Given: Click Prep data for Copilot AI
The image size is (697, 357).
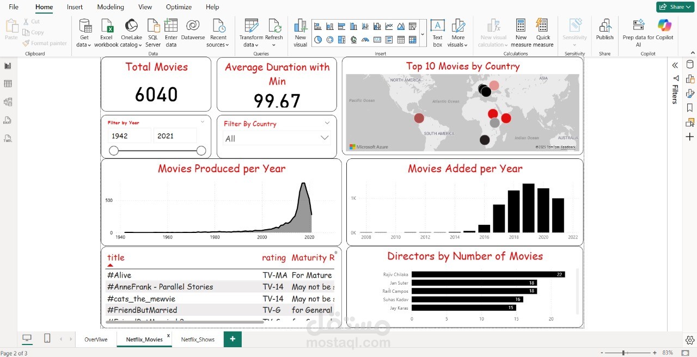Looking at the screenshot, I should click(x=638, y=33).
